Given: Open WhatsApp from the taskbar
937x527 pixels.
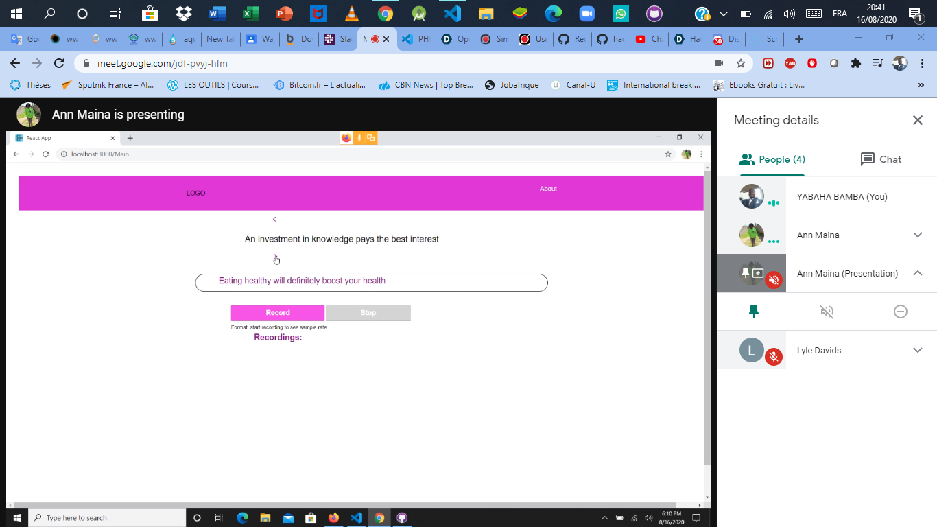Looking at the screenshot, I should [x=620, y=13].
